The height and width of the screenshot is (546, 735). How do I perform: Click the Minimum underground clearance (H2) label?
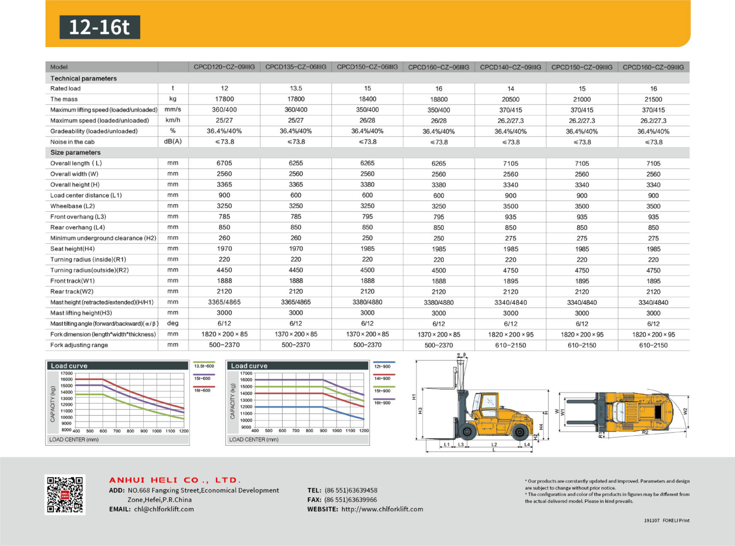[103, 238]
